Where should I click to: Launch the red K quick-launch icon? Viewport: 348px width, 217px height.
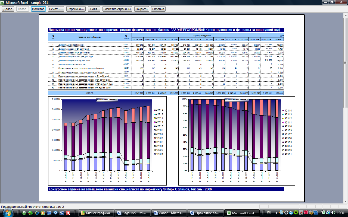pos(68,213)
